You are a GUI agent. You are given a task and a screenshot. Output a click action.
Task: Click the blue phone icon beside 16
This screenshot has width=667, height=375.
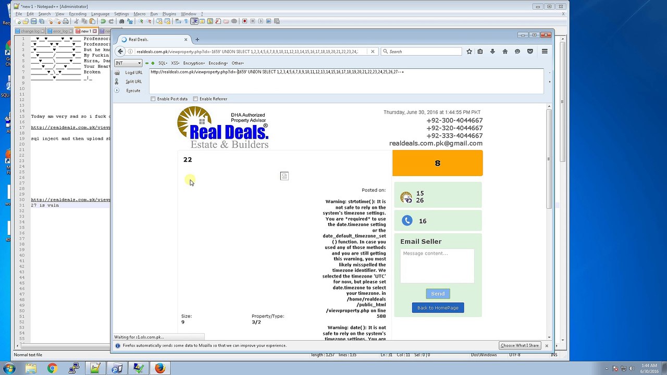(407, 221)
